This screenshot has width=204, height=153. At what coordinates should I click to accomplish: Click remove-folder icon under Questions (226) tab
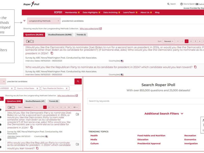[13, 107]
